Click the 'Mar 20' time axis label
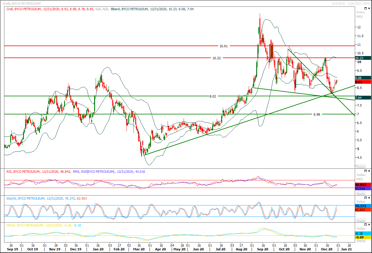Image resolution: width=372 pixels, height=253 pixels. [139, 249]
